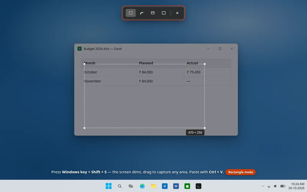Open Wi-Fi network status icon

[x=269, y=186]
